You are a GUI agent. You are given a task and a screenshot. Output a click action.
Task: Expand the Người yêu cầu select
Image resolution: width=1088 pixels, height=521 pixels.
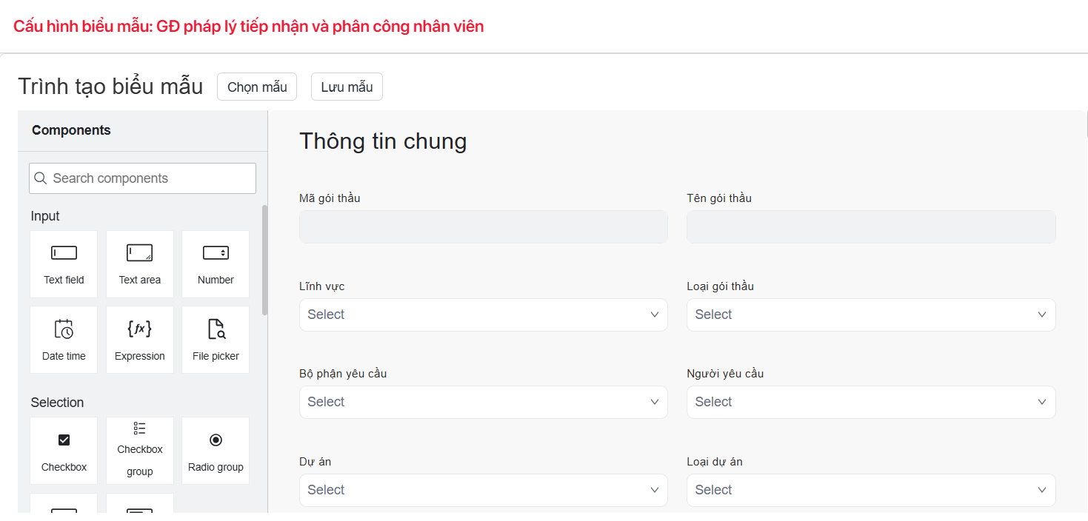870,402
